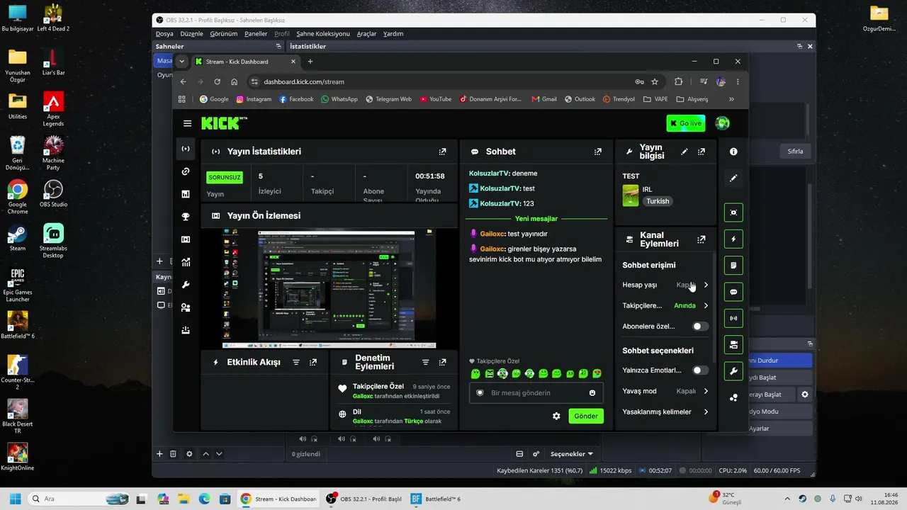This screenshot has height=510, width=907.
Task: Pop out the Etkinlik Akışı panel
Action: pyautogui.click(x=313, y=362)
